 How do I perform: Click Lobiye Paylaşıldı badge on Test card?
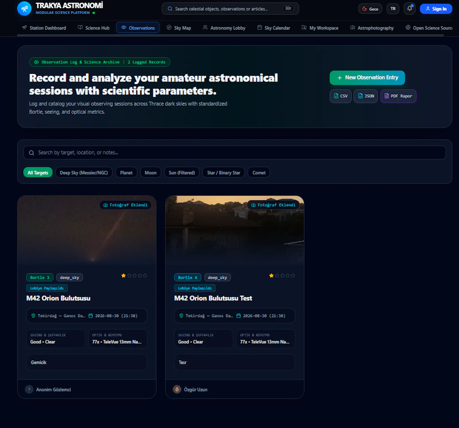click(x=195, y=288)
